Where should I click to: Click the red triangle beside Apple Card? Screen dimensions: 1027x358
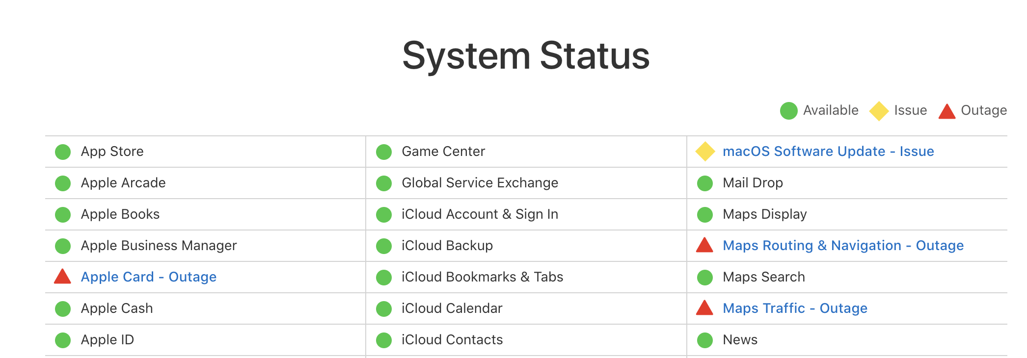pyautogui.click(x=62, y=277)
